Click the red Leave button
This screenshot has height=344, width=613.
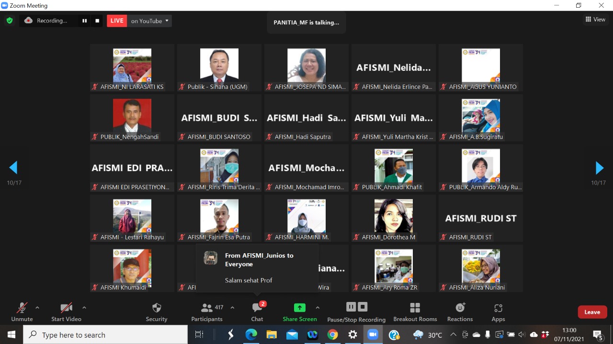point(592,312)
